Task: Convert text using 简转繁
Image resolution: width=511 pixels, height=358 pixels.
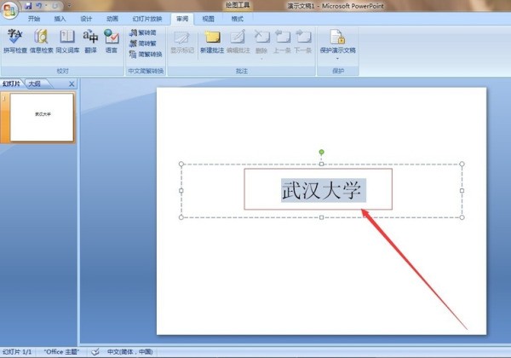Action: point(142,43)
